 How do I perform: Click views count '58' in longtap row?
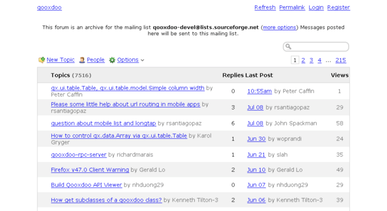[x=340, y=123]
